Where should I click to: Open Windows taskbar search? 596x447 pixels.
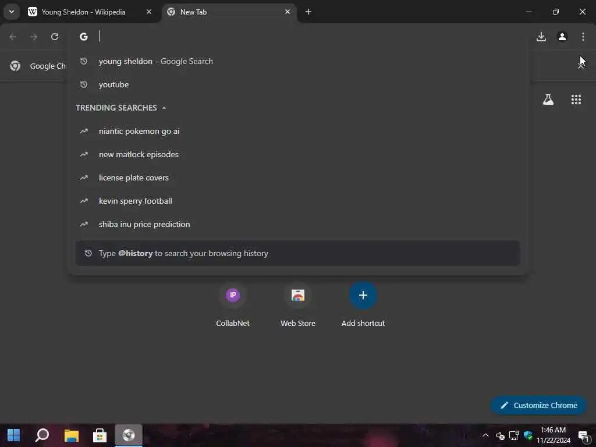42,435
